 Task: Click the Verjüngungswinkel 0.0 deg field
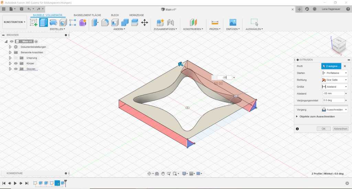[333, 100]
